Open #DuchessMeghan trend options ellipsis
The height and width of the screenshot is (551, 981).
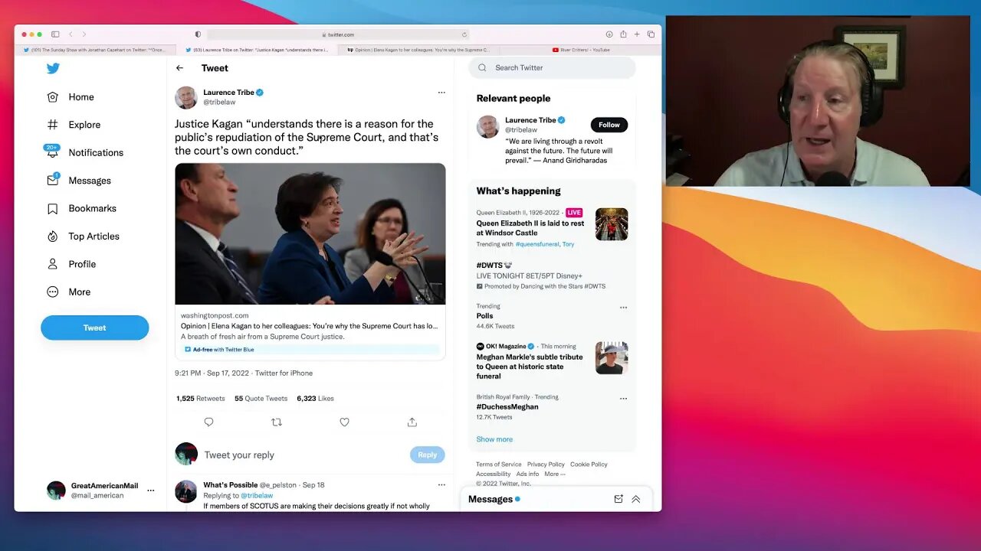coord(623,399)
